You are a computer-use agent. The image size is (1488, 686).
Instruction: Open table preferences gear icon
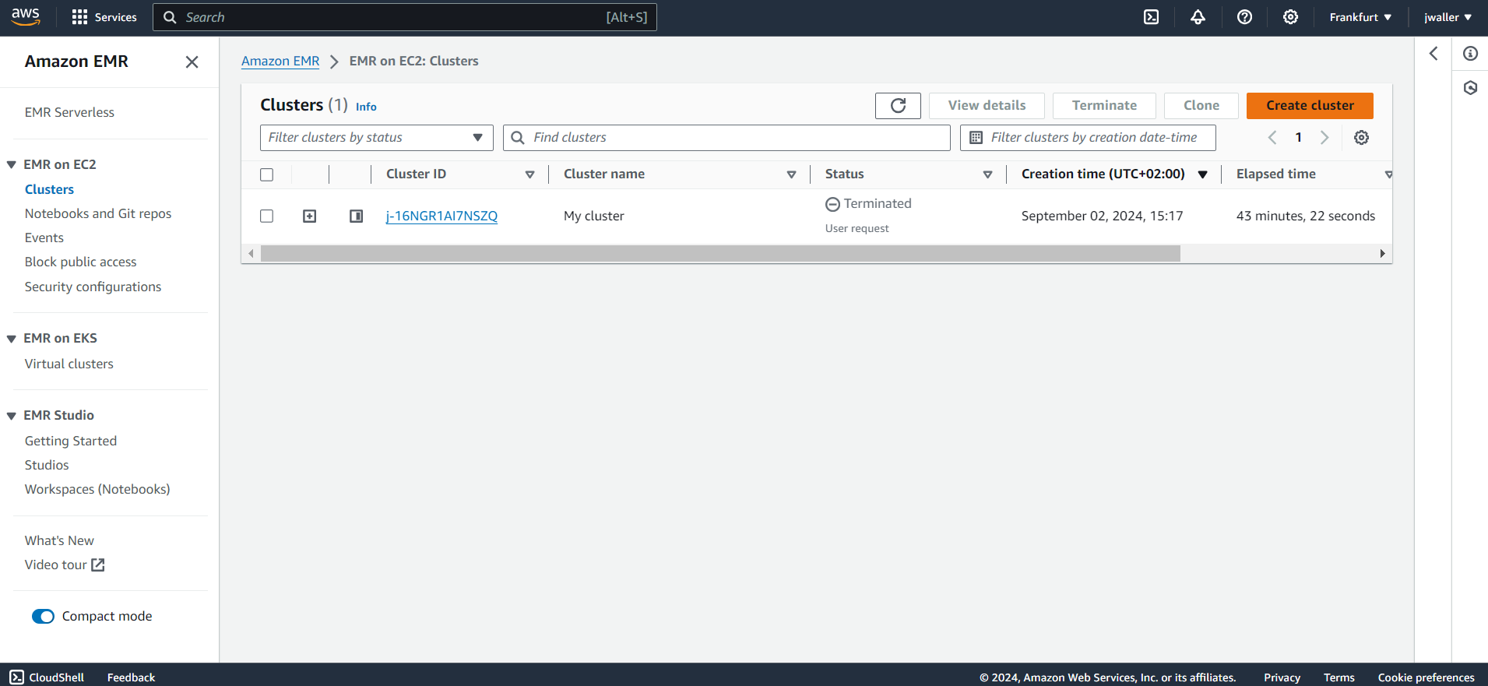1361,138
